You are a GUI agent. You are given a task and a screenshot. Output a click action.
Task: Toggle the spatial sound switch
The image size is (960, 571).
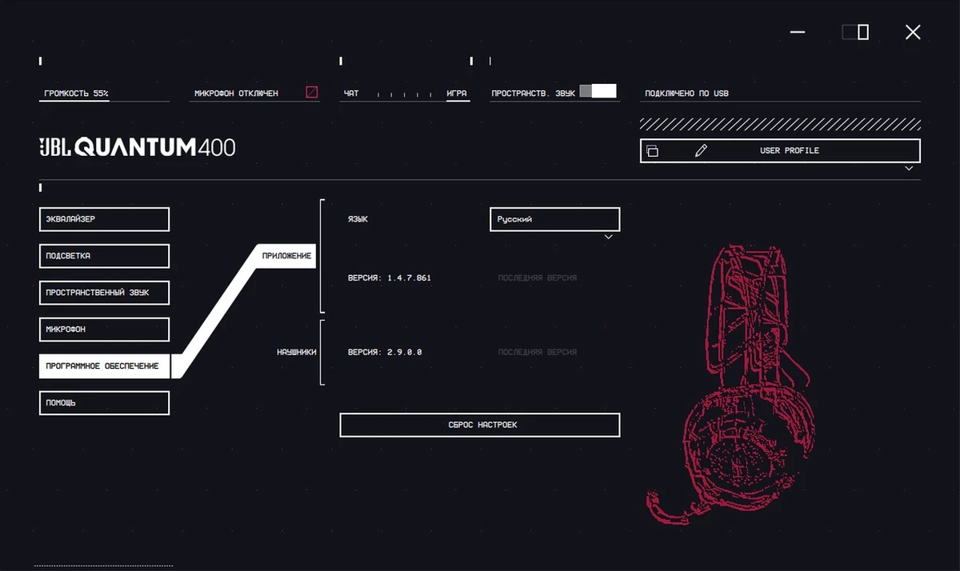pyautogui.click(x=598, y=91)
